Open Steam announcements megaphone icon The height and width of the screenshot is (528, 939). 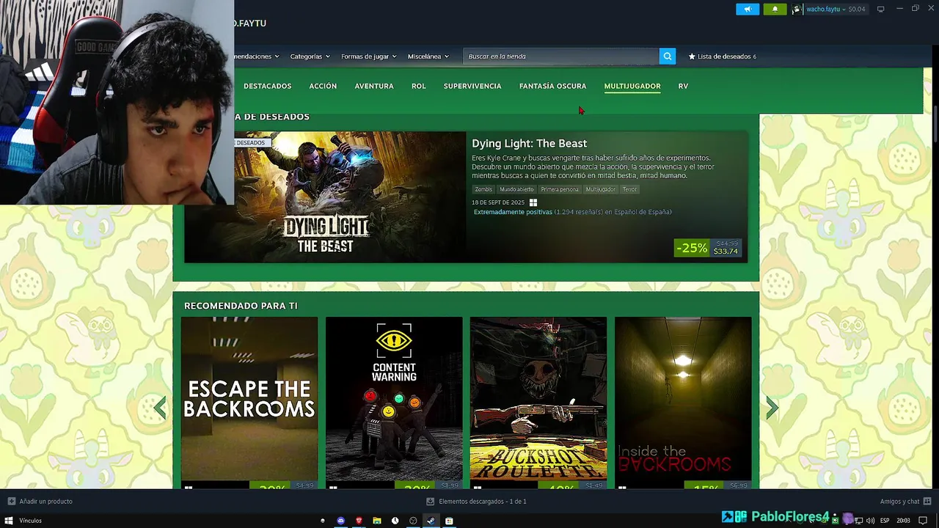tap(748, 9)
